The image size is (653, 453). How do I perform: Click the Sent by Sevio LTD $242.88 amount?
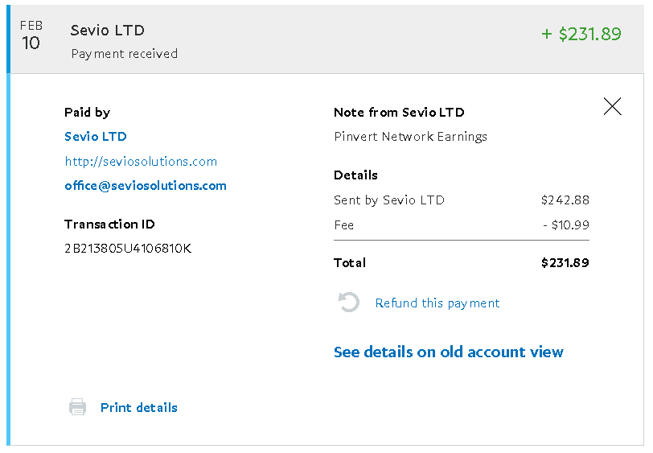pyautogui.click(x=565, y=200)
